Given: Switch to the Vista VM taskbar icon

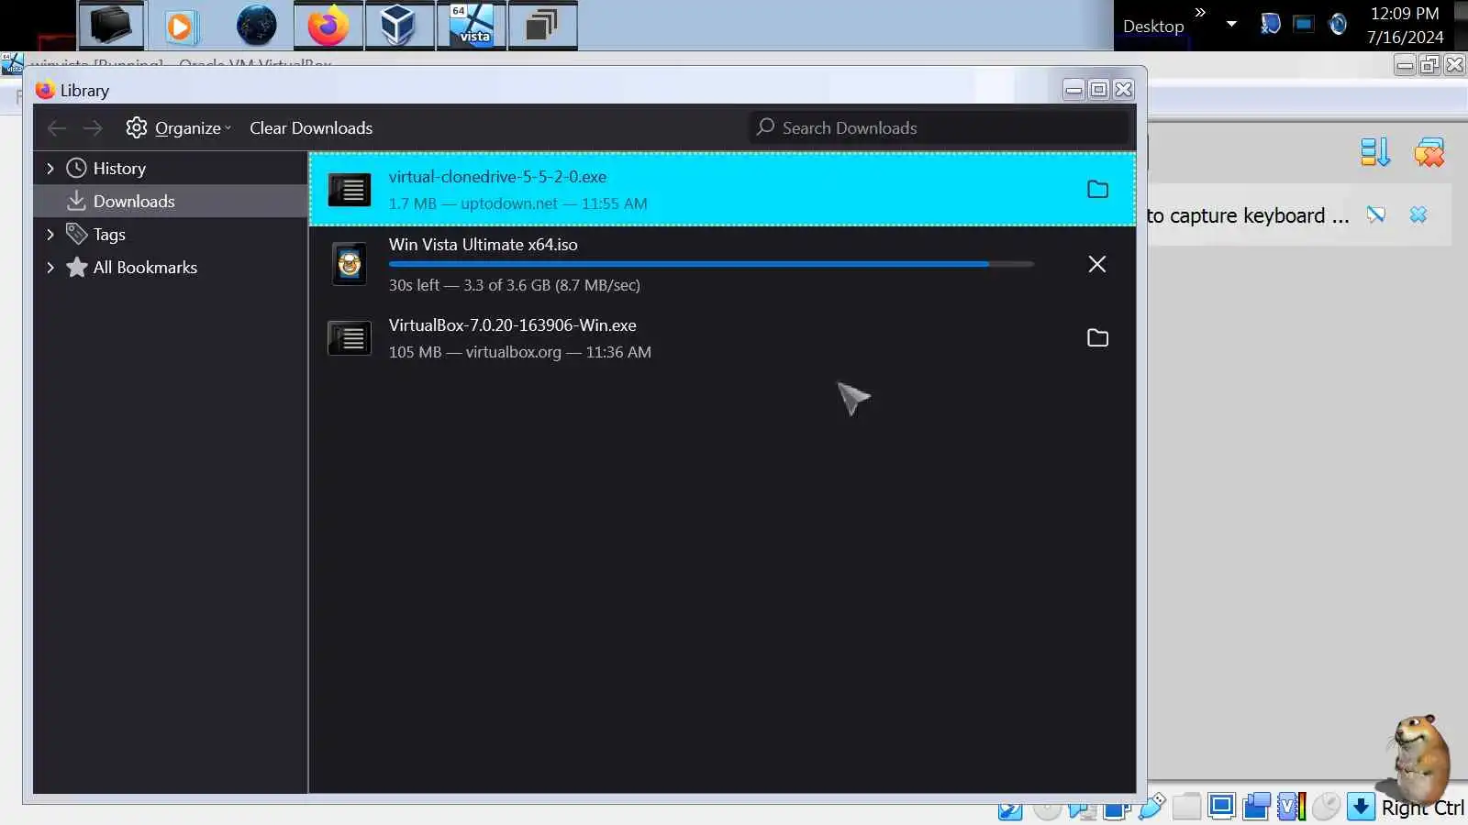Looking at the screenshot, I should click(x=472, y=26).
